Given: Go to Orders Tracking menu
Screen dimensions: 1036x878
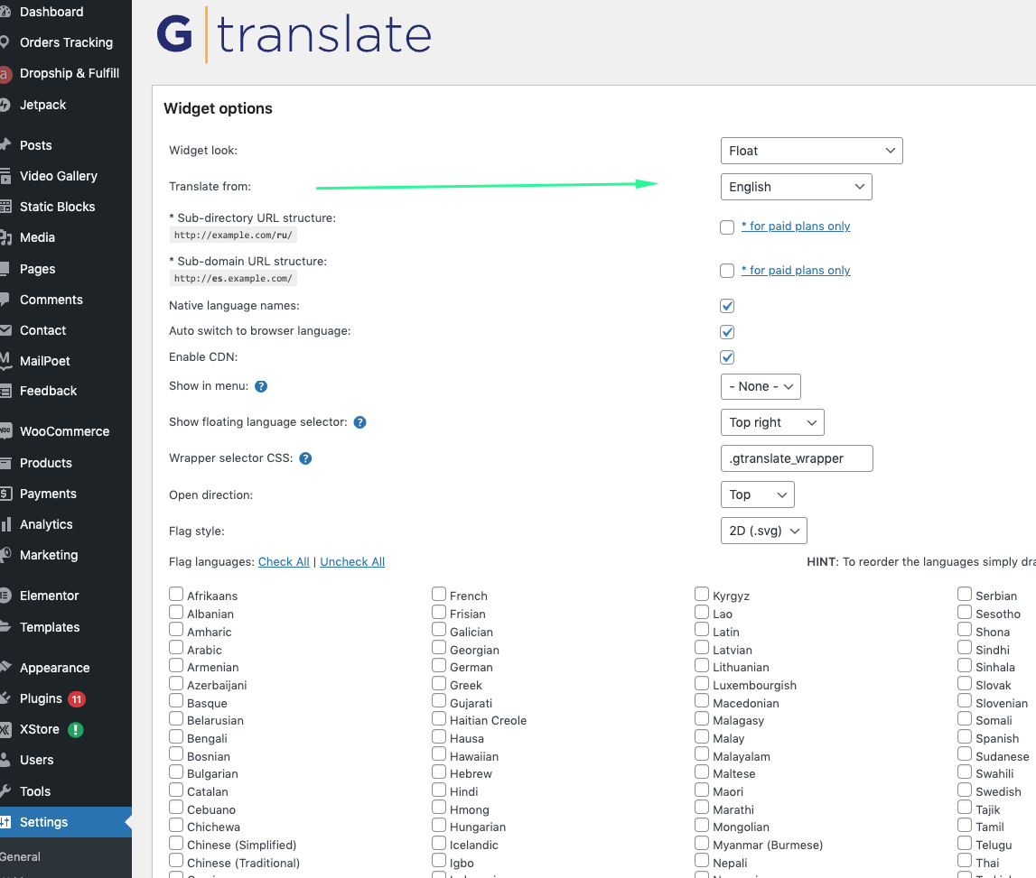Looking at the screenshot, I should (x=65, y=42).
